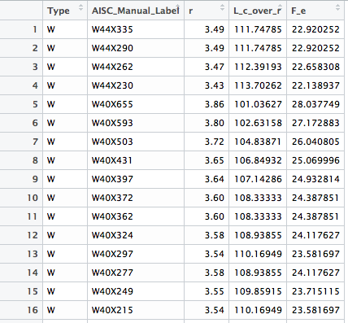
Task: Select the F_e value 28.037749
Action: click(315, 104)
